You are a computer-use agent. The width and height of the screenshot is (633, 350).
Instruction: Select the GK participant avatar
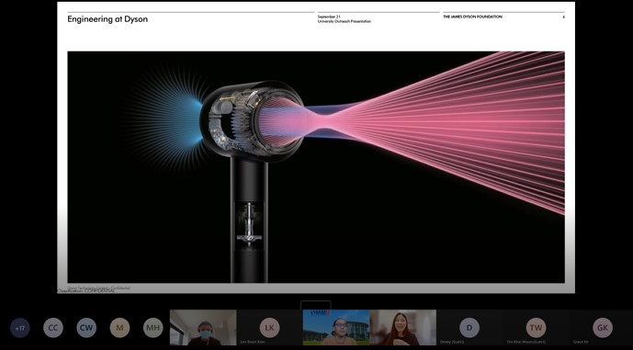[603, 328]
